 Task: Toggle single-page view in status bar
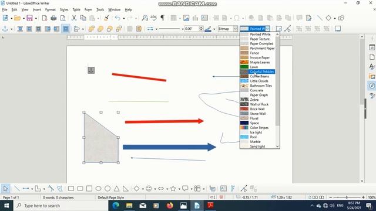310,198
